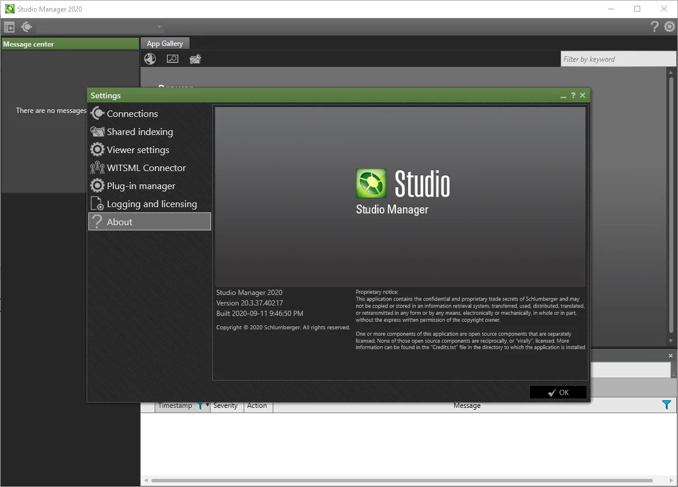Image resolution: width=678 pixels, height=487 pixels.
Task: Select the About page entry
Action: pyautogui.click(x=149, y=222)
